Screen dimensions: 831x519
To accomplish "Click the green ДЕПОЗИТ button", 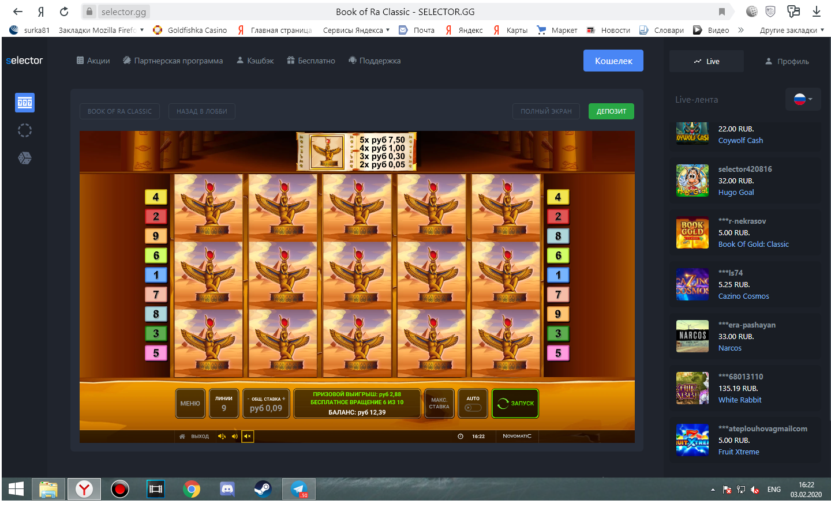I will 611,111.
